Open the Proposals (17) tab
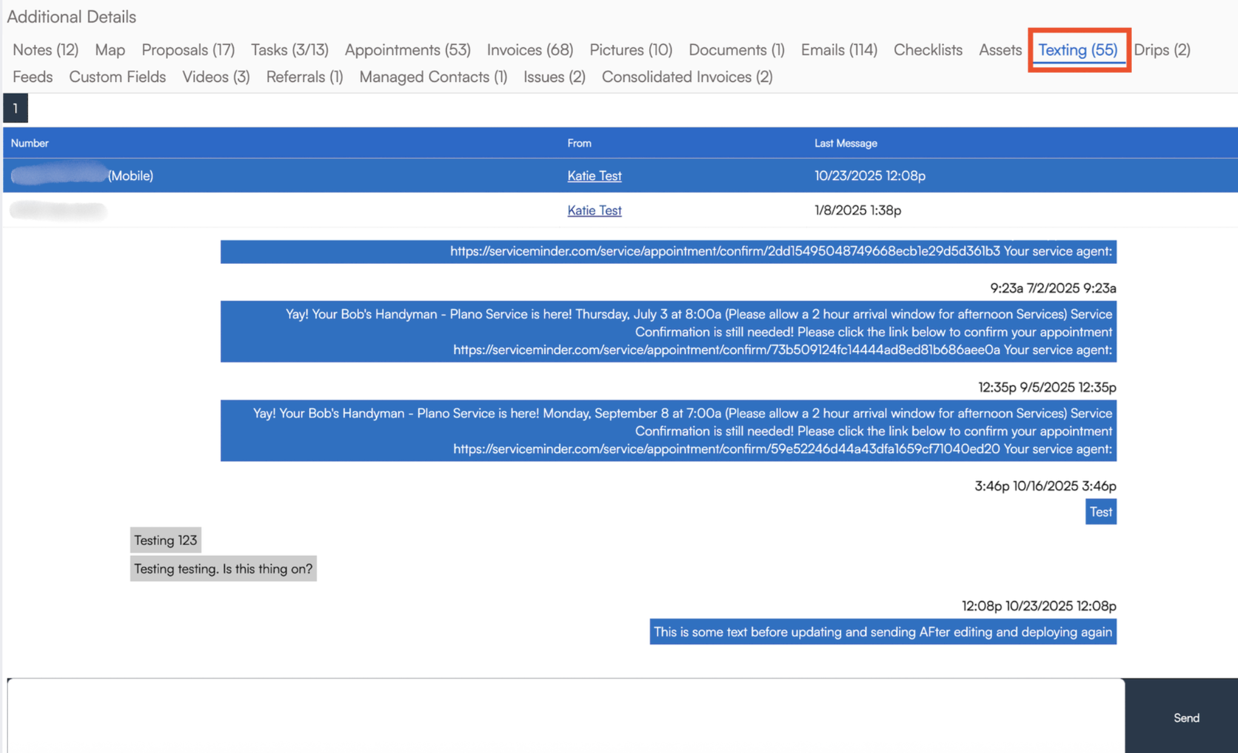 pyautogui.click(x=188, y=50)
